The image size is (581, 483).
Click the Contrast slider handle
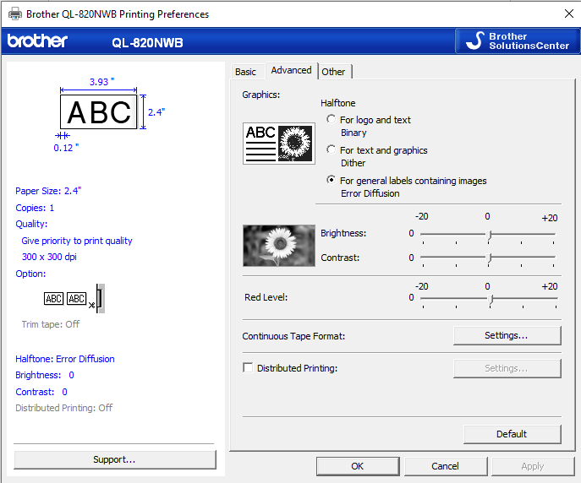489,258
